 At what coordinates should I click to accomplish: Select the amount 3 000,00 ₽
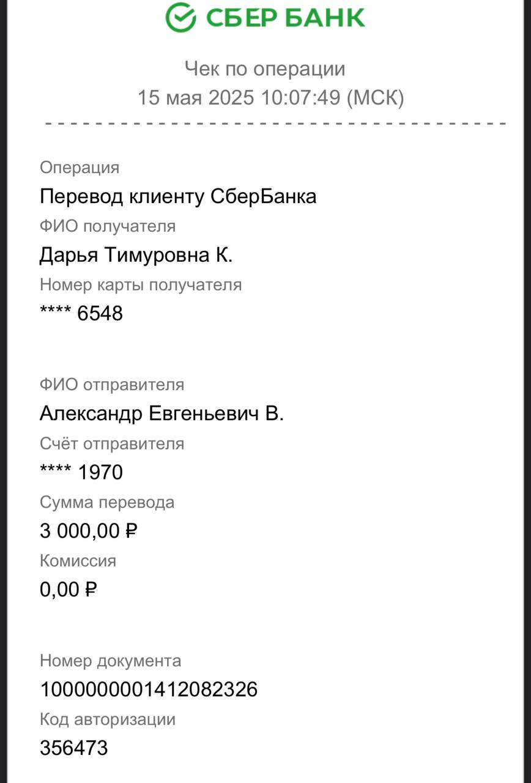click(x=89, y=531)
